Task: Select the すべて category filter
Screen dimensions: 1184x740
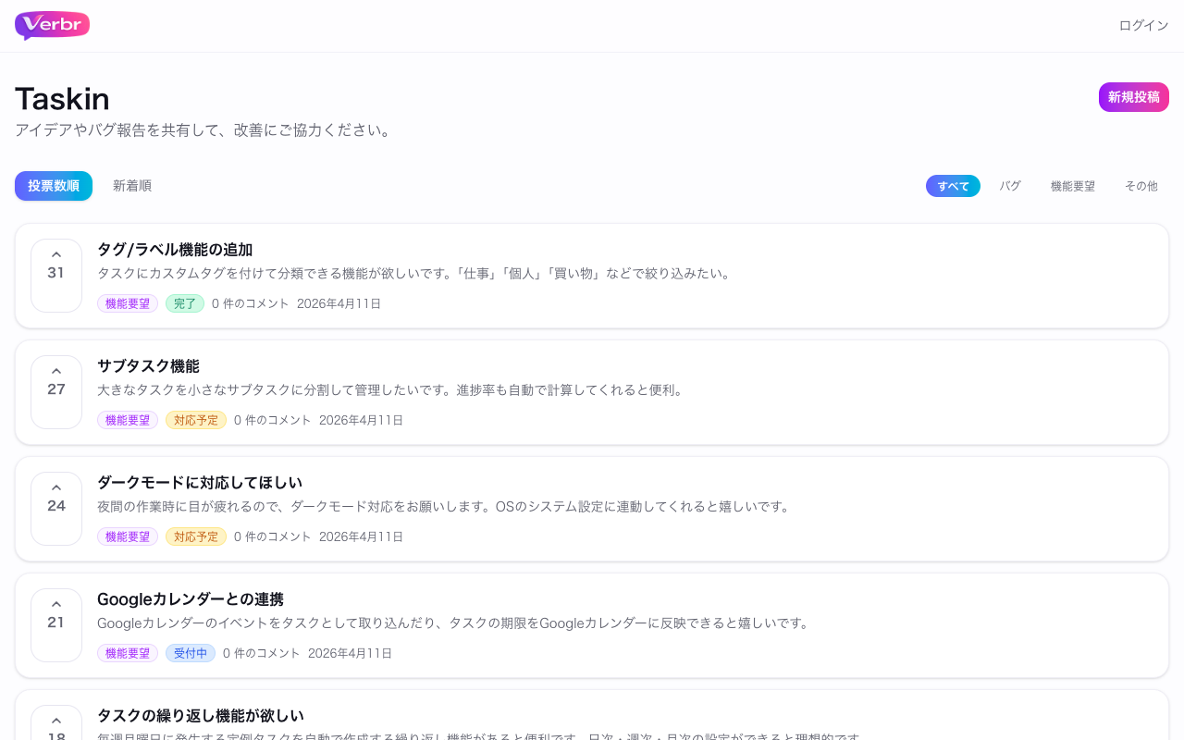Action: (x=953, y=186)
